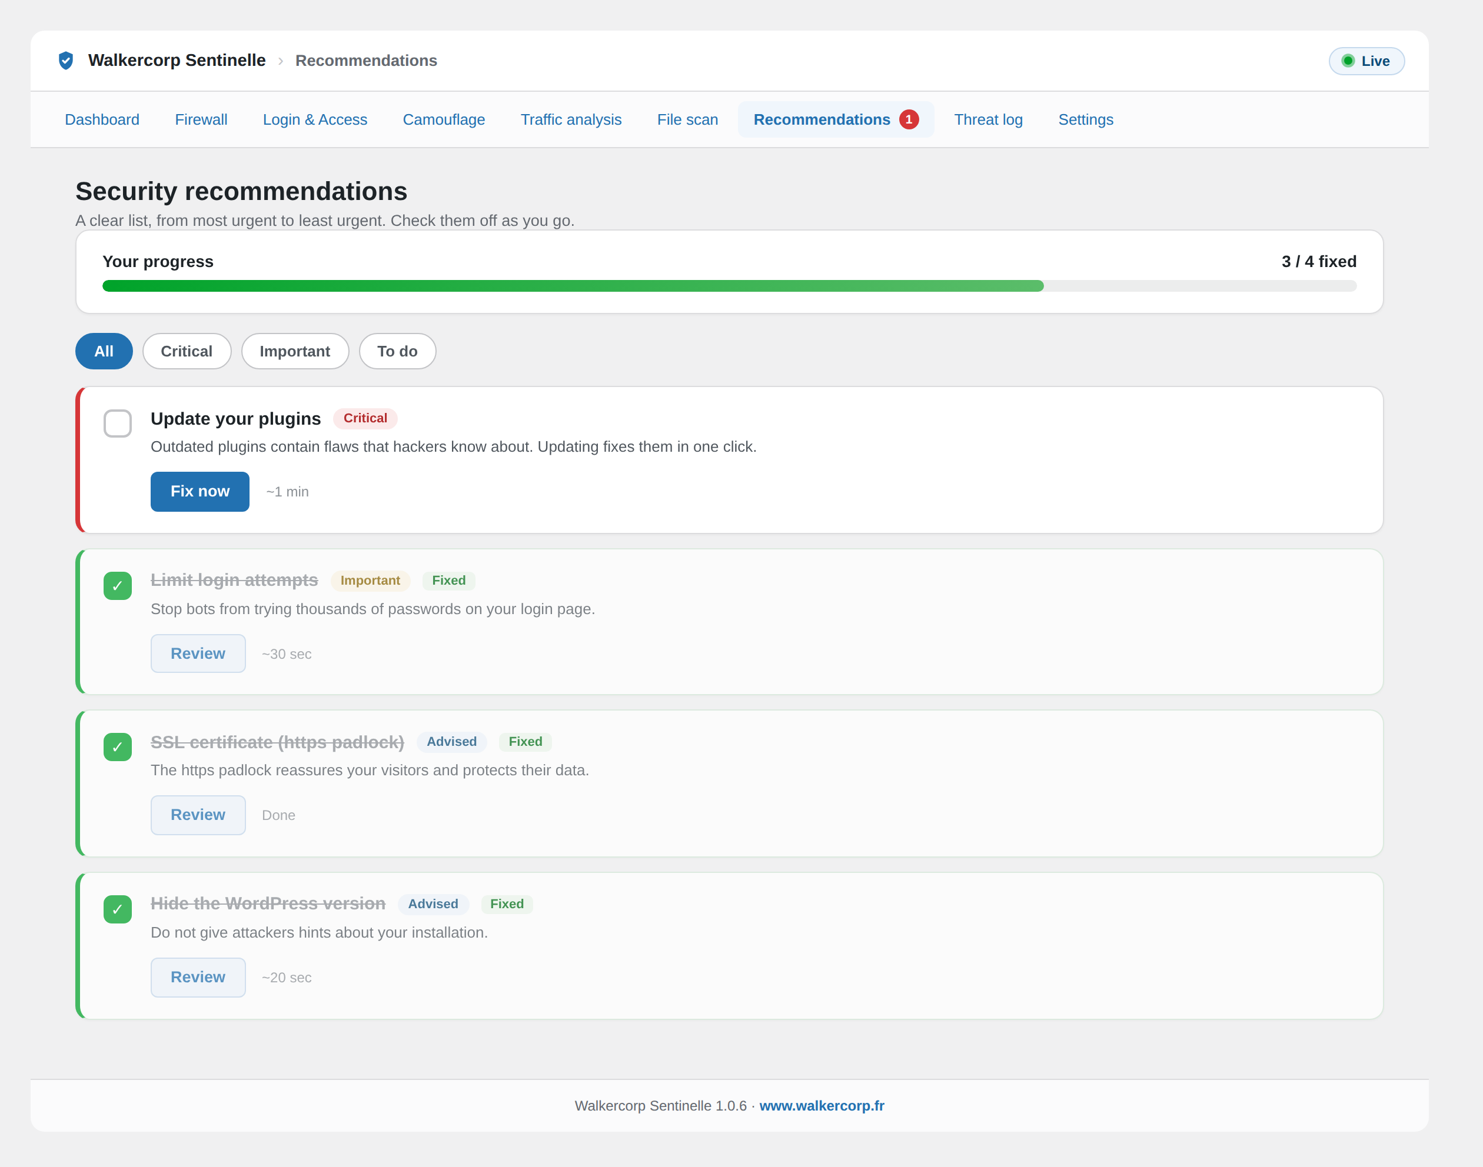Click the Fixed tag on Limit login attempts
Image resolution: width=1483 pixels, height=1167 pixels.
coord(448,580)
